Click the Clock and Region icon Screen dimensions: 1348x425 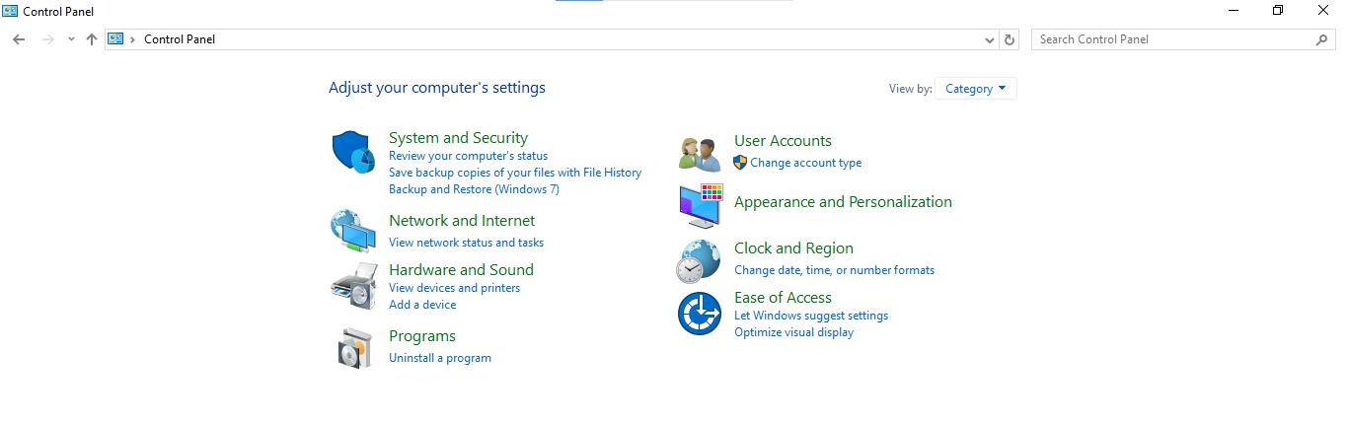(x=699, y=261)
